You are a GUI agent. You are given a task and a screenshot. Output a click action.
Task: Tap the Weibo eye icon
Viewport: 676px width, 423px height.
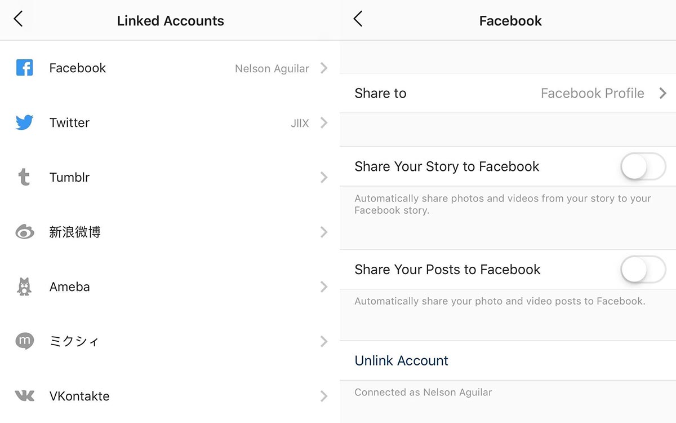(x=25, y=232)
